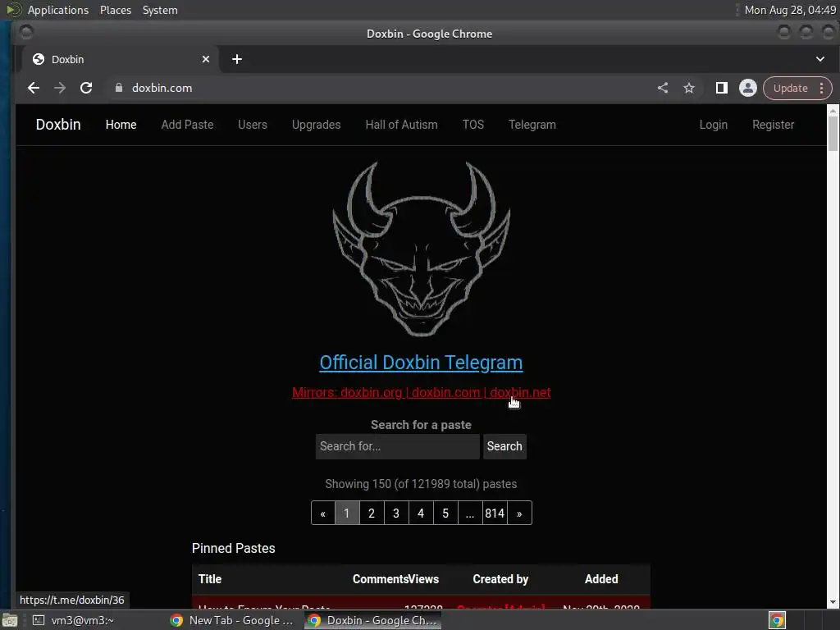Image resolution: width=840 pixels, height=630 pixels.
Task: Switch to New Tab Chrome window in taskbar
Action: tap(232, 620)
